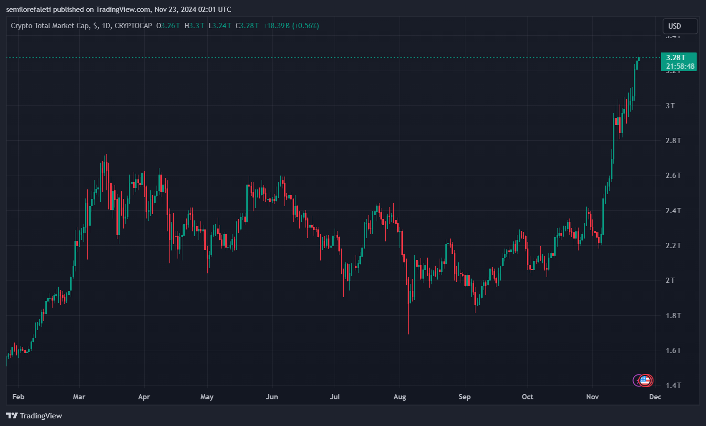Select the Aug label on time axis
This screenshot has width=706, height=426.
pos(400,397)
